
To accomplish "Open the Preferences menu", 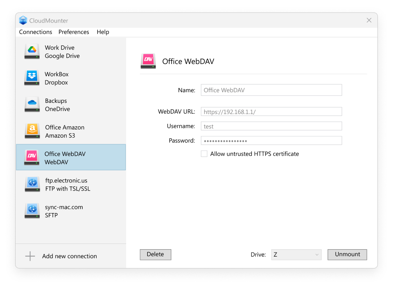I will [x=74, y=32].
